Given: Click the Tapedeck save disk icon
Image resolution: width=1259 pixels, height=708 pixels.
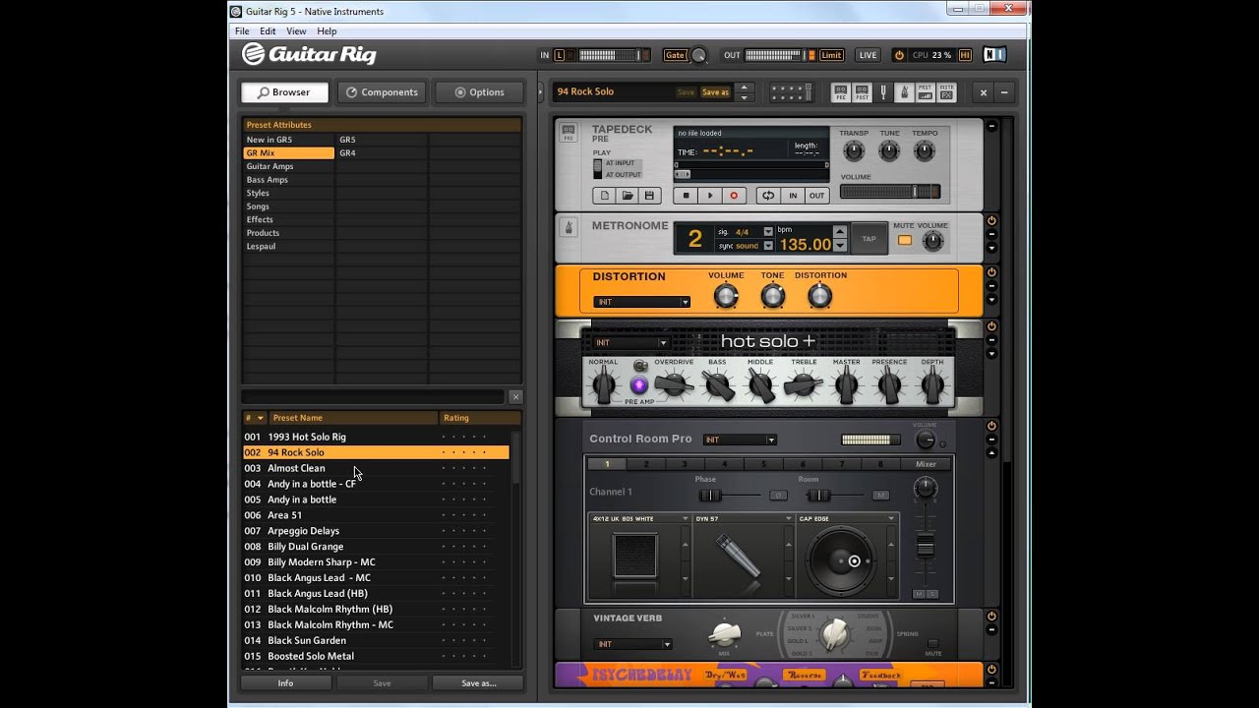Looking at the screenshot, I should coord(649,196).
